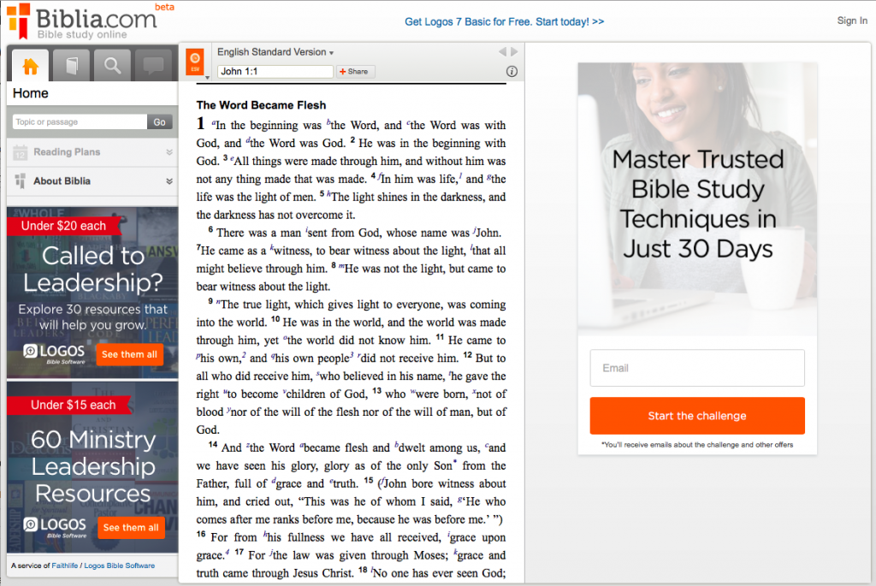This screenshot has width=876, height=586.
Task: Click the John 1:1 passage input field
Action: point(275,72)
